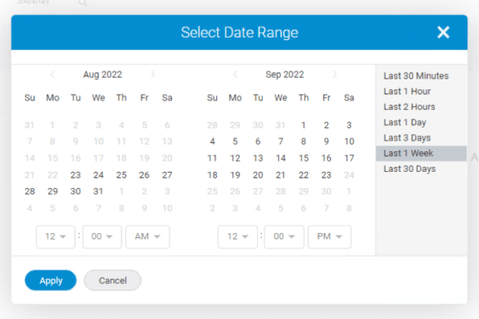Click next arrow beside Sep 2022
The image size is (479, 319).
[x=335, y=74]
